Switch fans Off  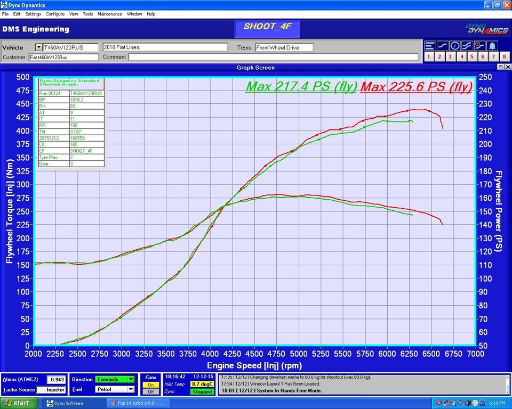pyautogui.click(x=151, y=392)
